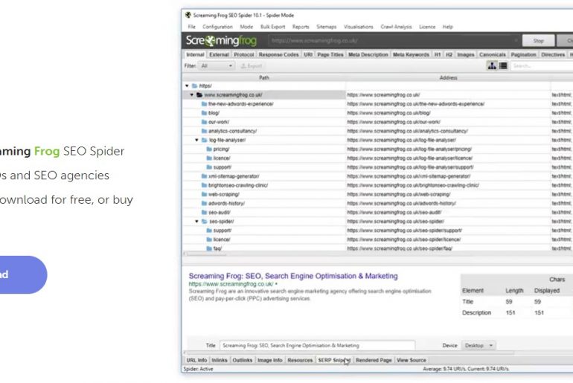Click the Screaming Frog title bar icon

coord(188,15)
